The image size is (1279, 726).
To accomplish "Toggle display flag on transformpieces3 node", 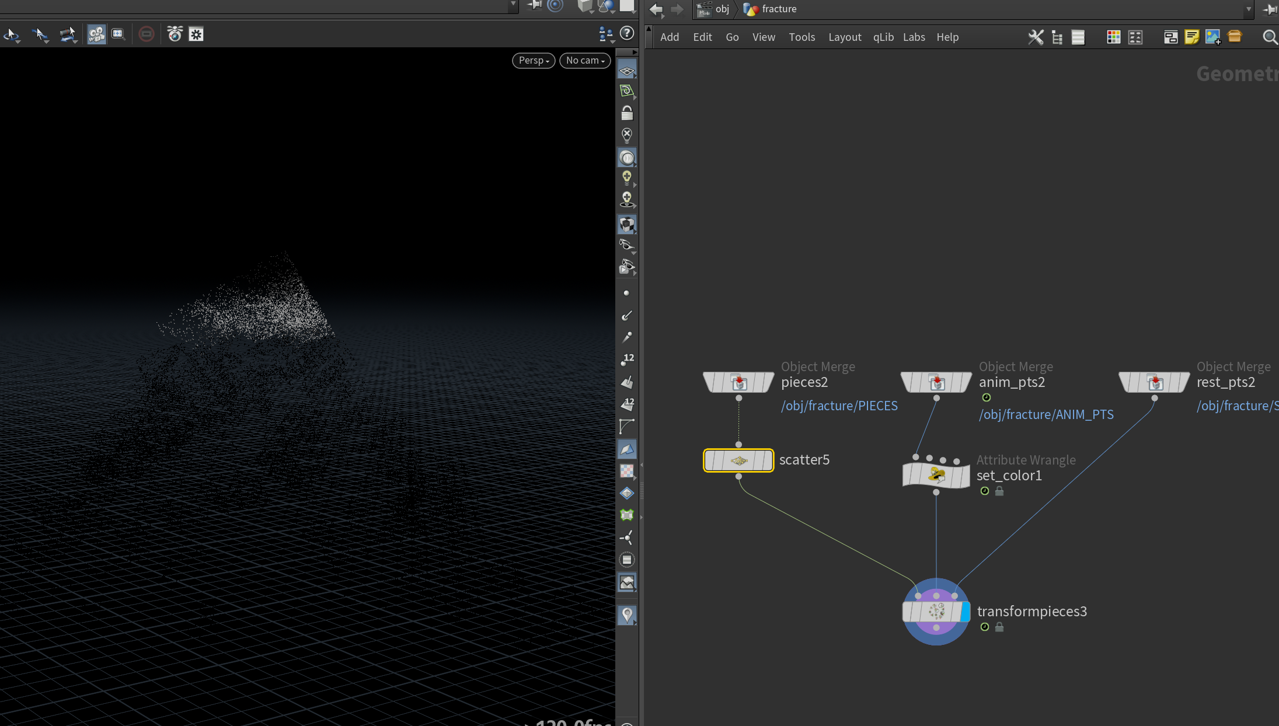I will point(966,612).
